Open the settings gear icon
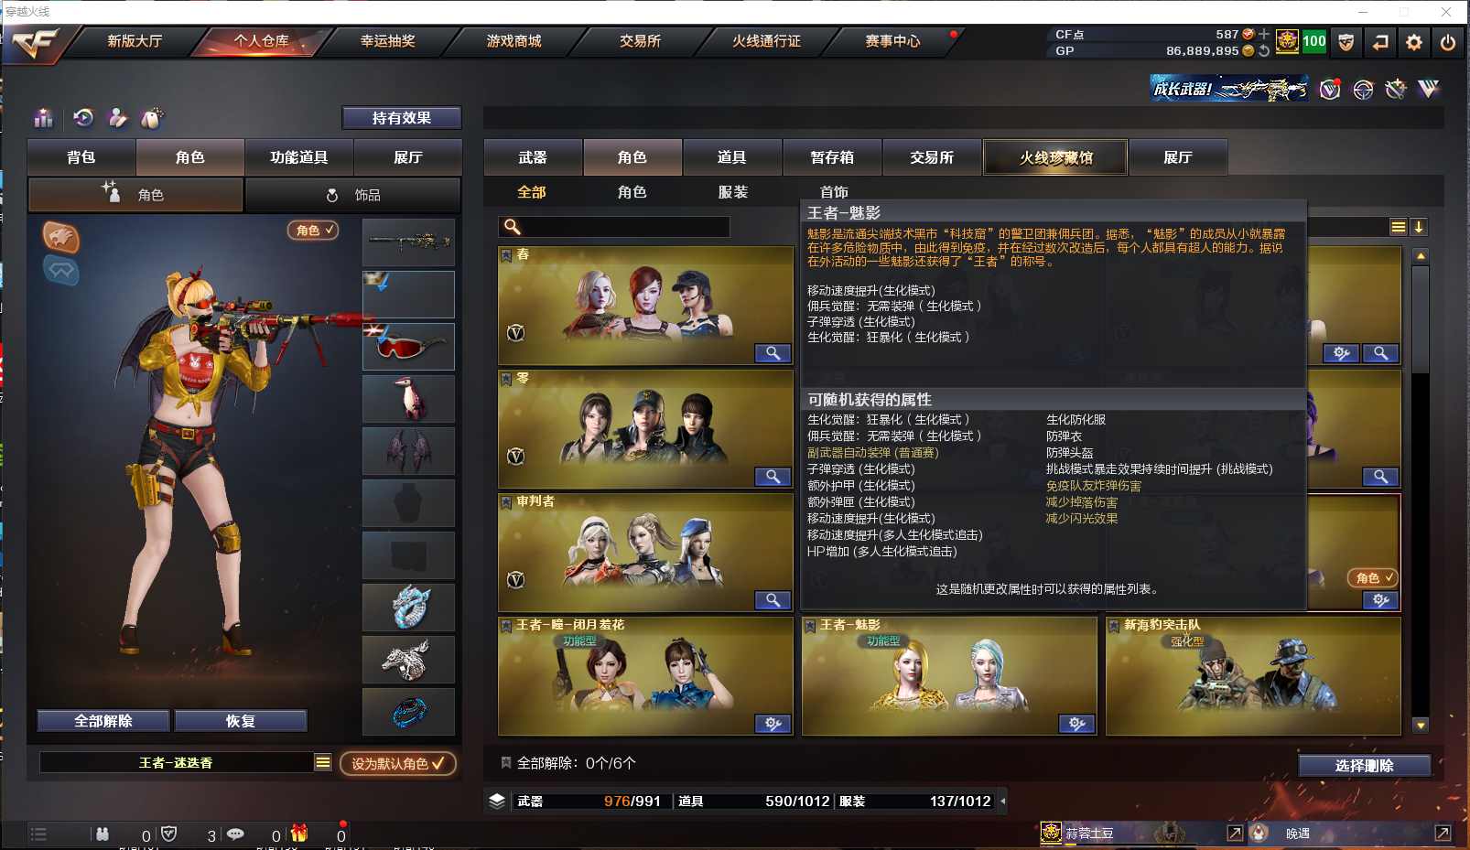This screenshot has width=1470, height=850. click(1414, 42)
